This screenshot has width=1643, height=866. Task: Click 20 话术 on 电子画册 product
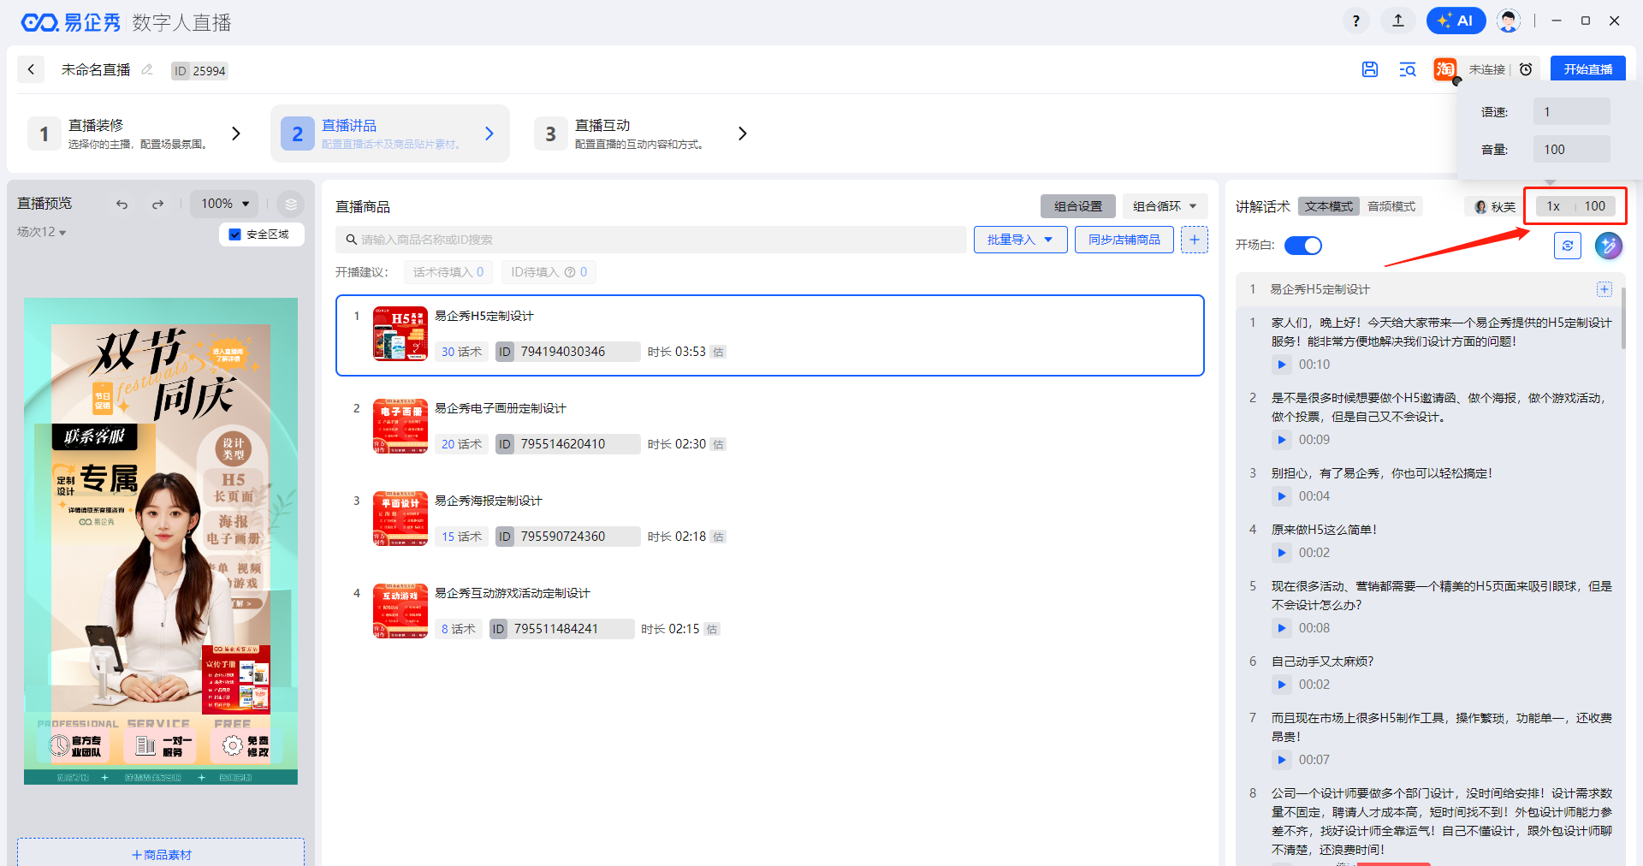(x=461, y=444)
